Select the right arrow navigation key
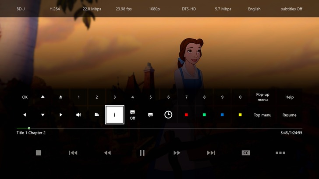Image resolution: width=319 pixels, height=179 pixels. 60,115
